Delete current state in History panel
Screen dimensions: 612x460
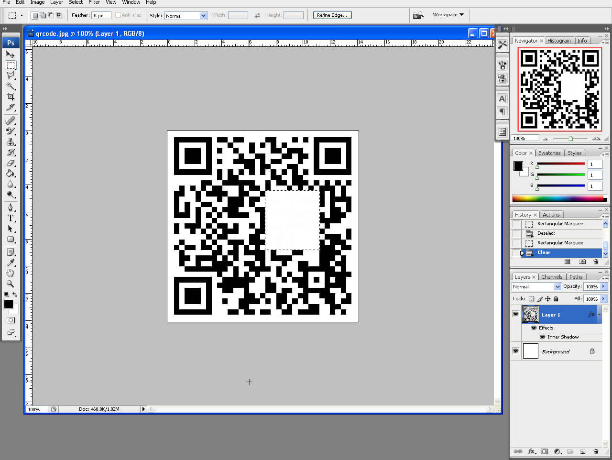pyautogui.click(x=596, y=262)
